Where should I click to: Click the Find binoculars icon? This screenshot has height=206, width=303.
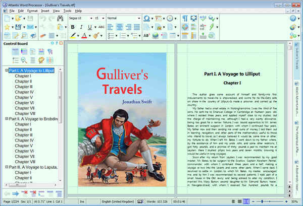pyautogui.click(x=60, y=19)
